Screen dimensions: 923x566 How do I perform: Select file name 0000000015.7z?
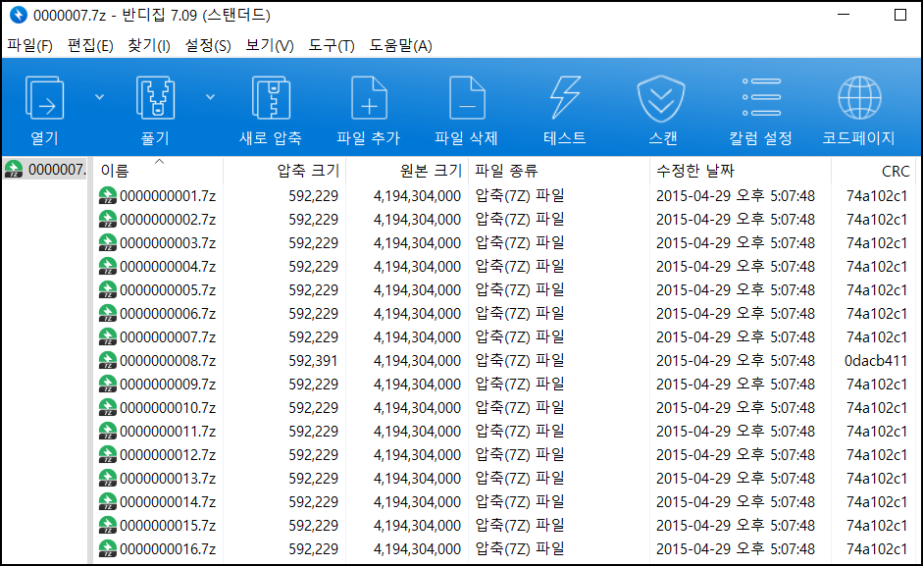pos(168,526)
